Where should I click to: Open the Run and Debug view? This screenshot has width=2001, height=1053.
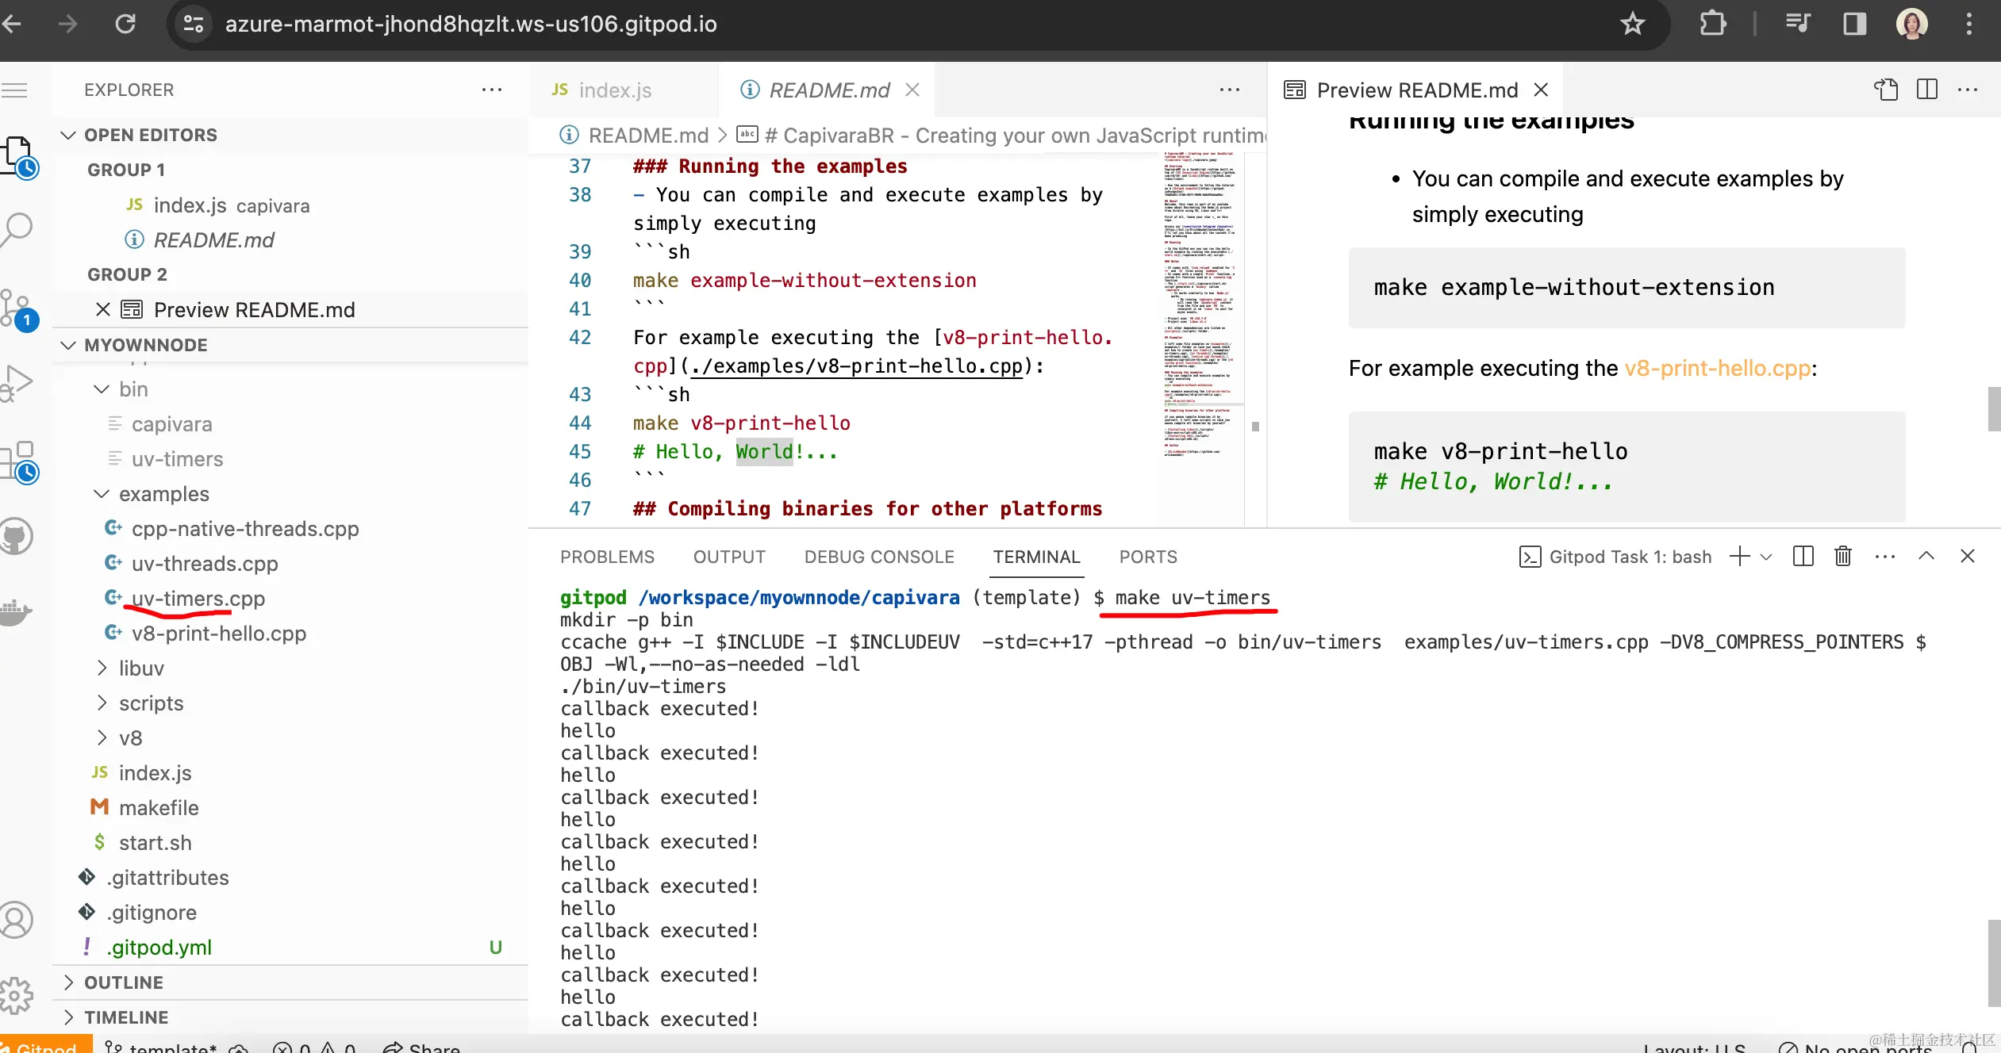[17, 382]
